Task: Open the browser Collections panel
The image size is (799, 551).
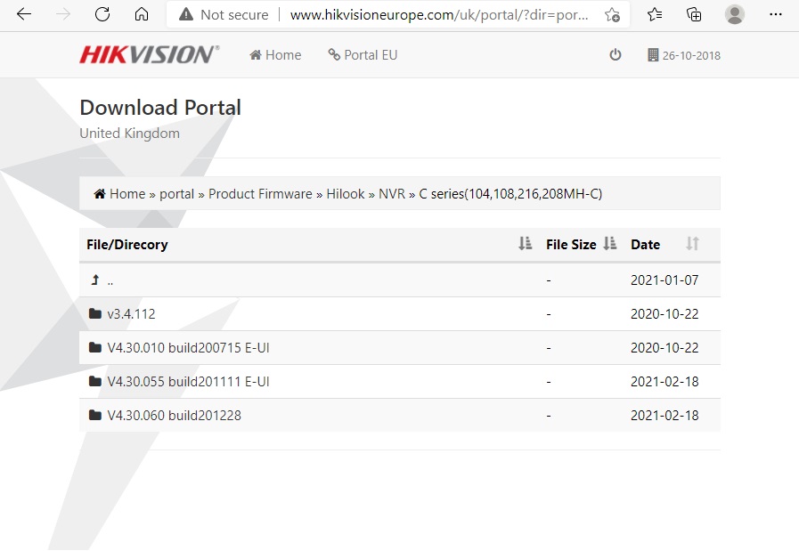Action: (x=695, y=14)
